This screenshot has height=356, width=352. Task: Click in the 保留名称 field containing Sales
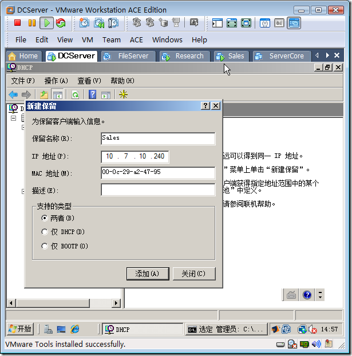pos(158,139)
